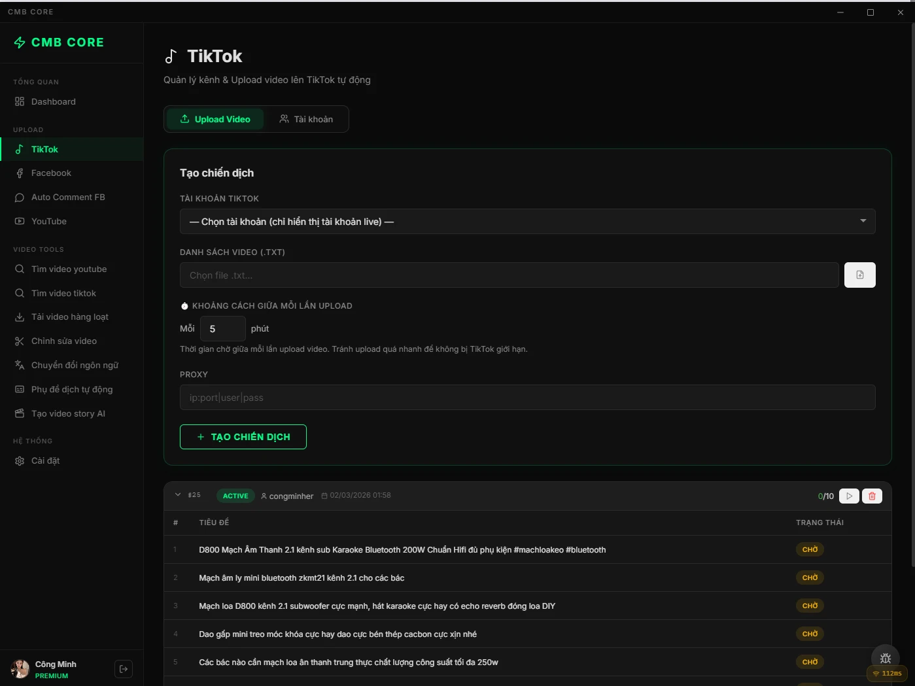Click the video list file path field
915x686 pixels.
pyautogui.click(x=509, y=275)
